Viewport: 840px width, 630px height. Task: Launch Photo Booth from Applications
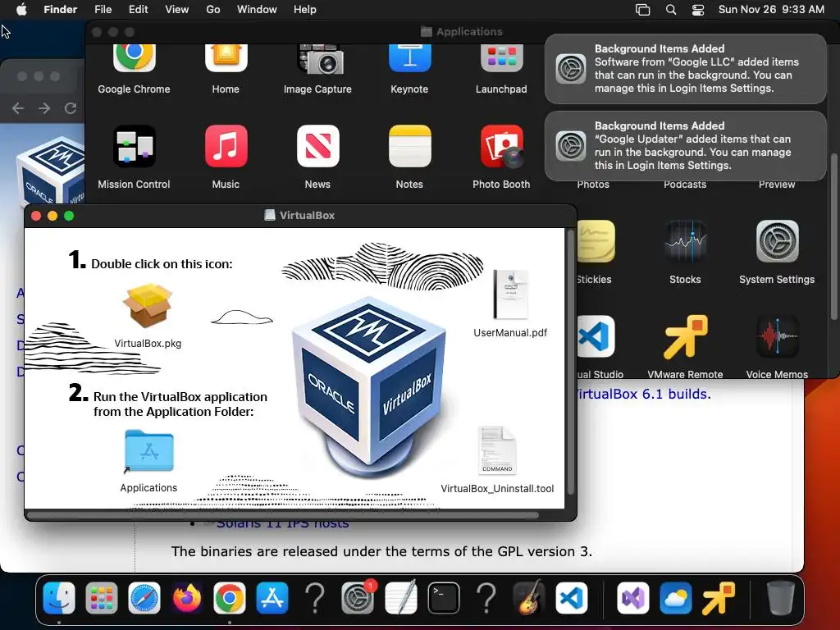(x=502, y=146)
